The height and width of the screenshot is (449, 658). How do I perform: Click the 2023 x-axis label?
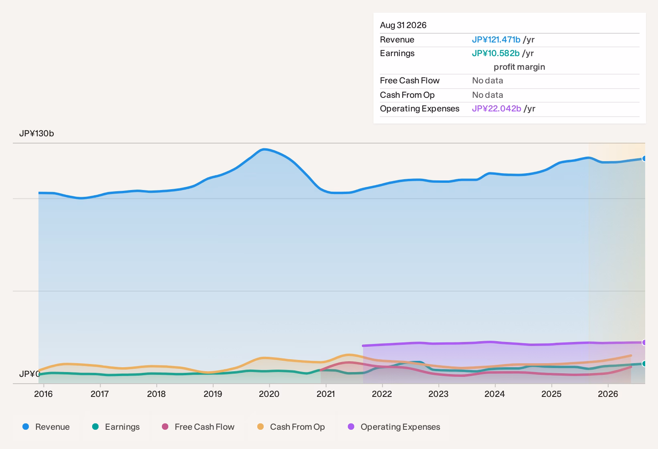point(438,394)
